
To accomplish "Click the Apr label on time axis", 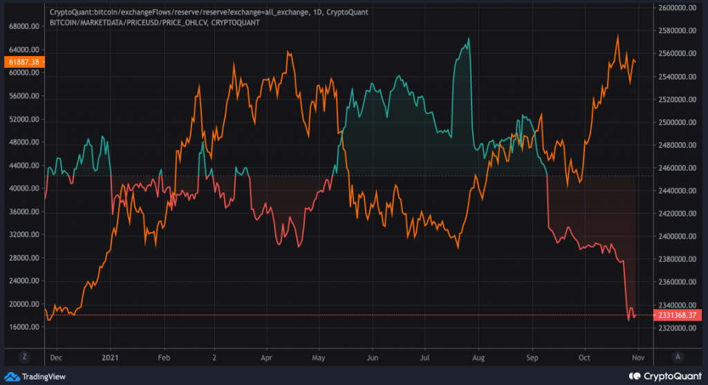I will (x=266, y=357).
